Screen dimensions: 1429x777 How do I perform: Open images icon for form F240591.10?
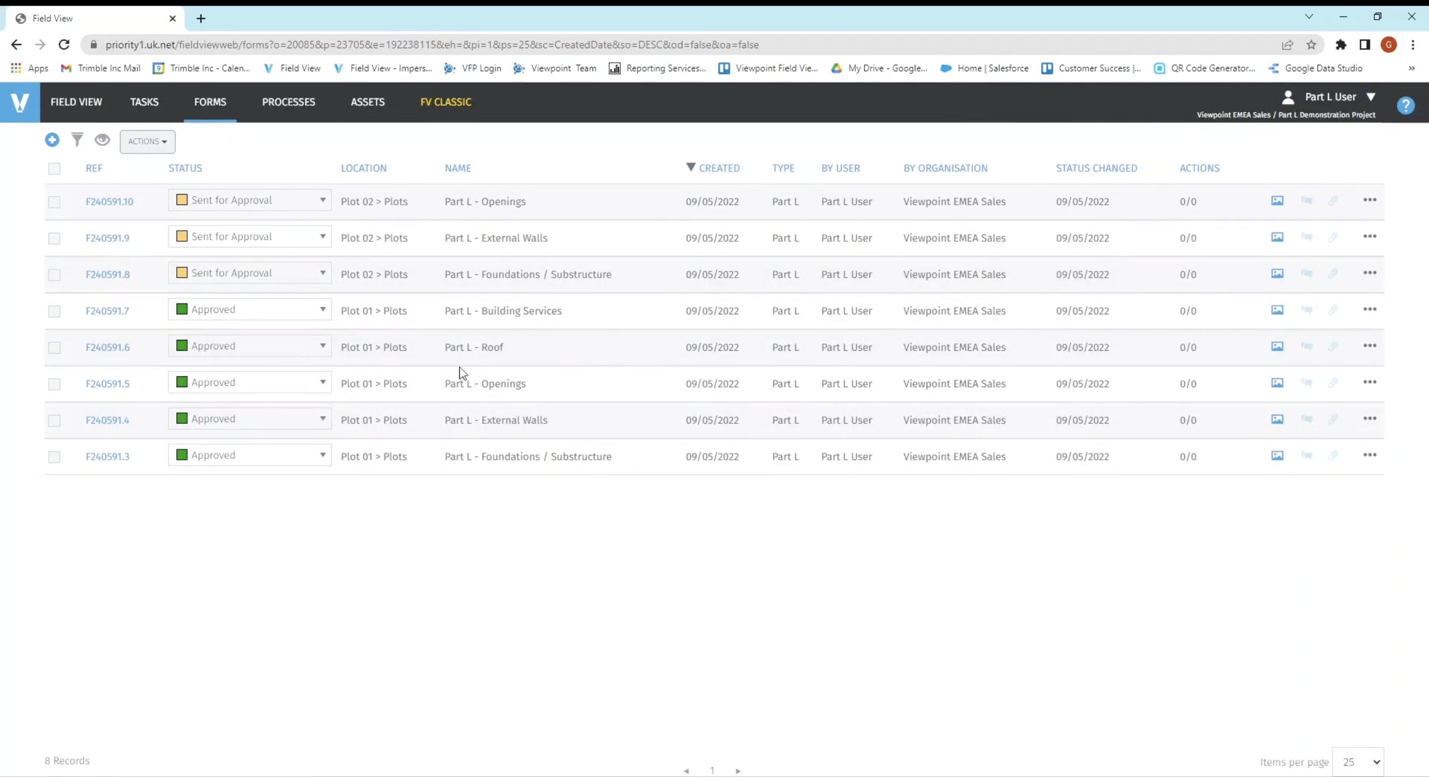[1277, 201]
